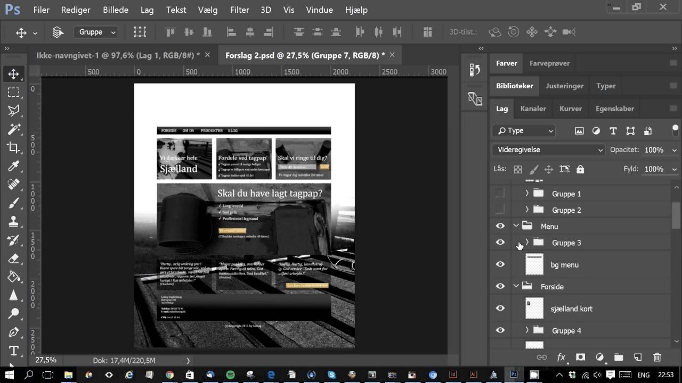Select the Pen tool

[x=14, y=332]
